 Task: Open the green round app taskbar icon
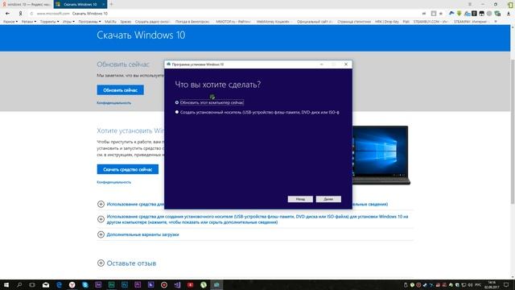tap(204, 284)
